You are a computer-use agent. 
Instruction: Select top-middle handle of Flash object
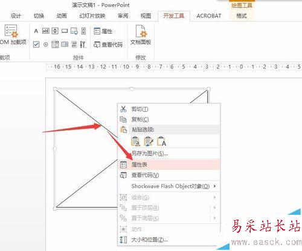point(132,89)
